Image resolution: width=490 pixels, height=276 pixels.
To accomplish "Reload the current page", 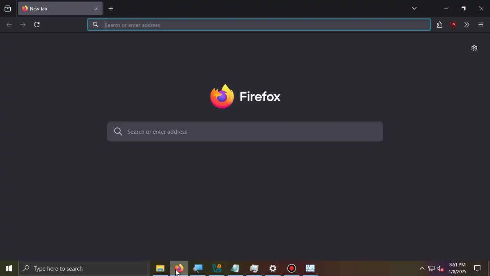I will point(37,25).
